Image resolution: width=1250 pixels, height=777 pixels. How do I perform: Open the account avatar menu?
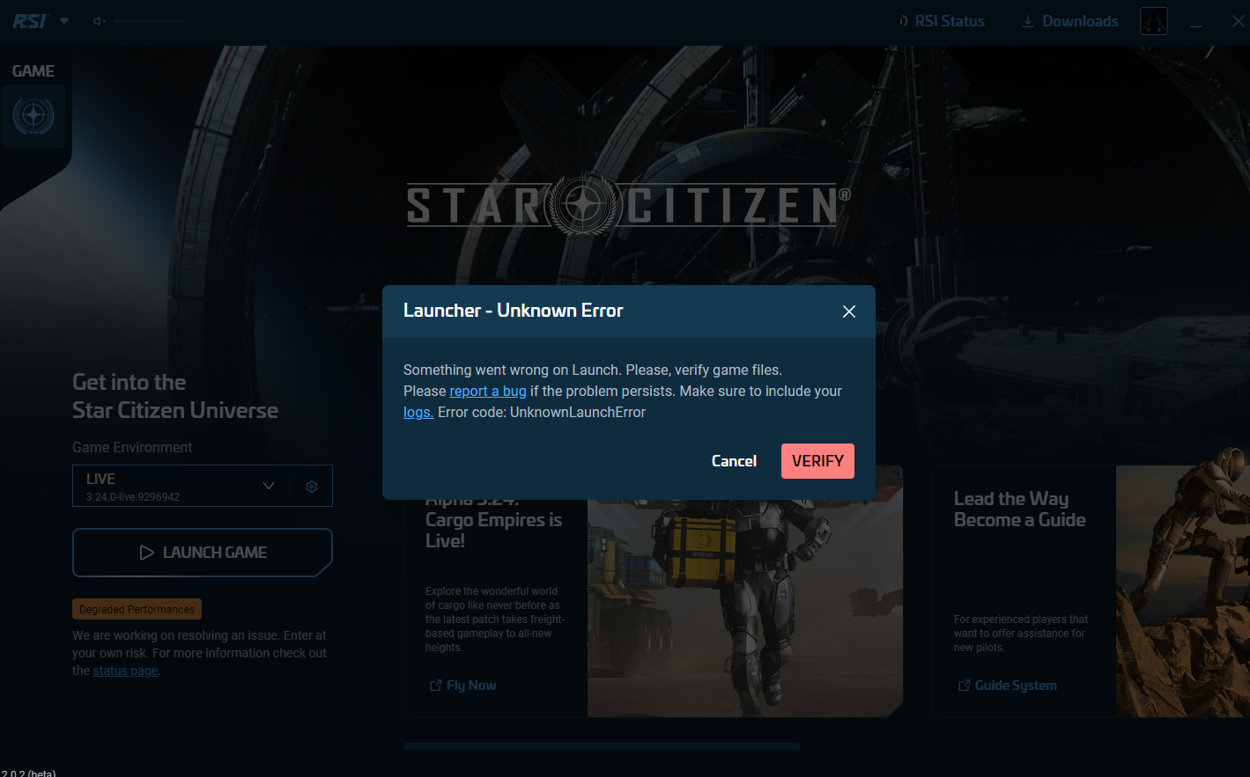(x=1153, y=20)
